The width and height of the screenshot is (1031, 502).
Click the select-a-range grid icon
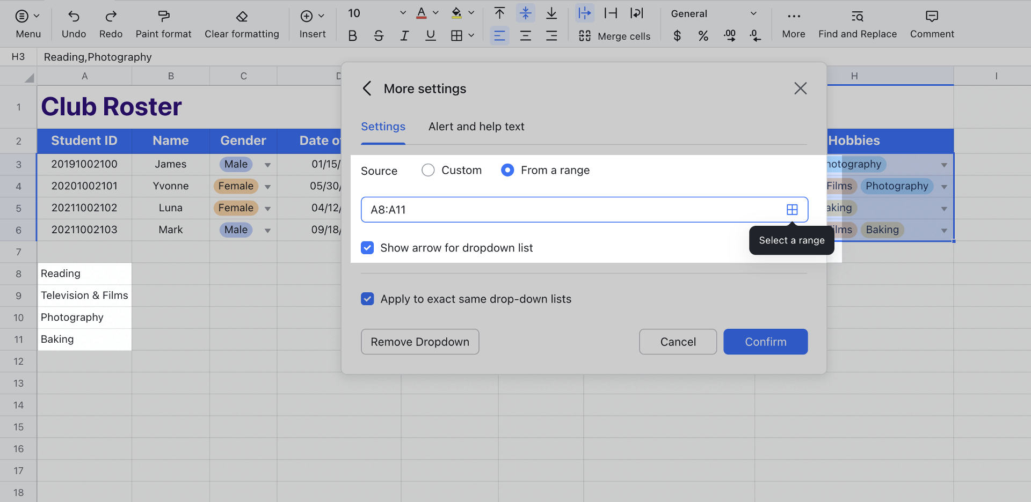pyautogui.click(x=792, y=210)
